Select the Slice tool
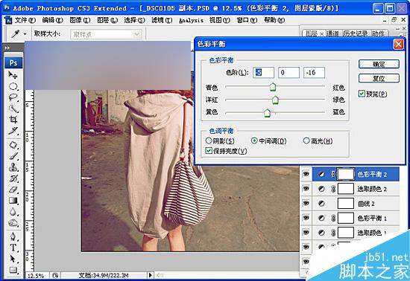Image resolution: width=410 pixels, height=281 pixels. click(x=13, y=131)
